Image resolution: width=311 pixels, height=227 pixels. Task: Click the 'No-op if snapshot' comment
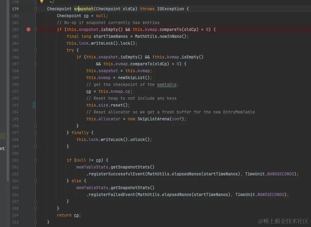point(108,23)
